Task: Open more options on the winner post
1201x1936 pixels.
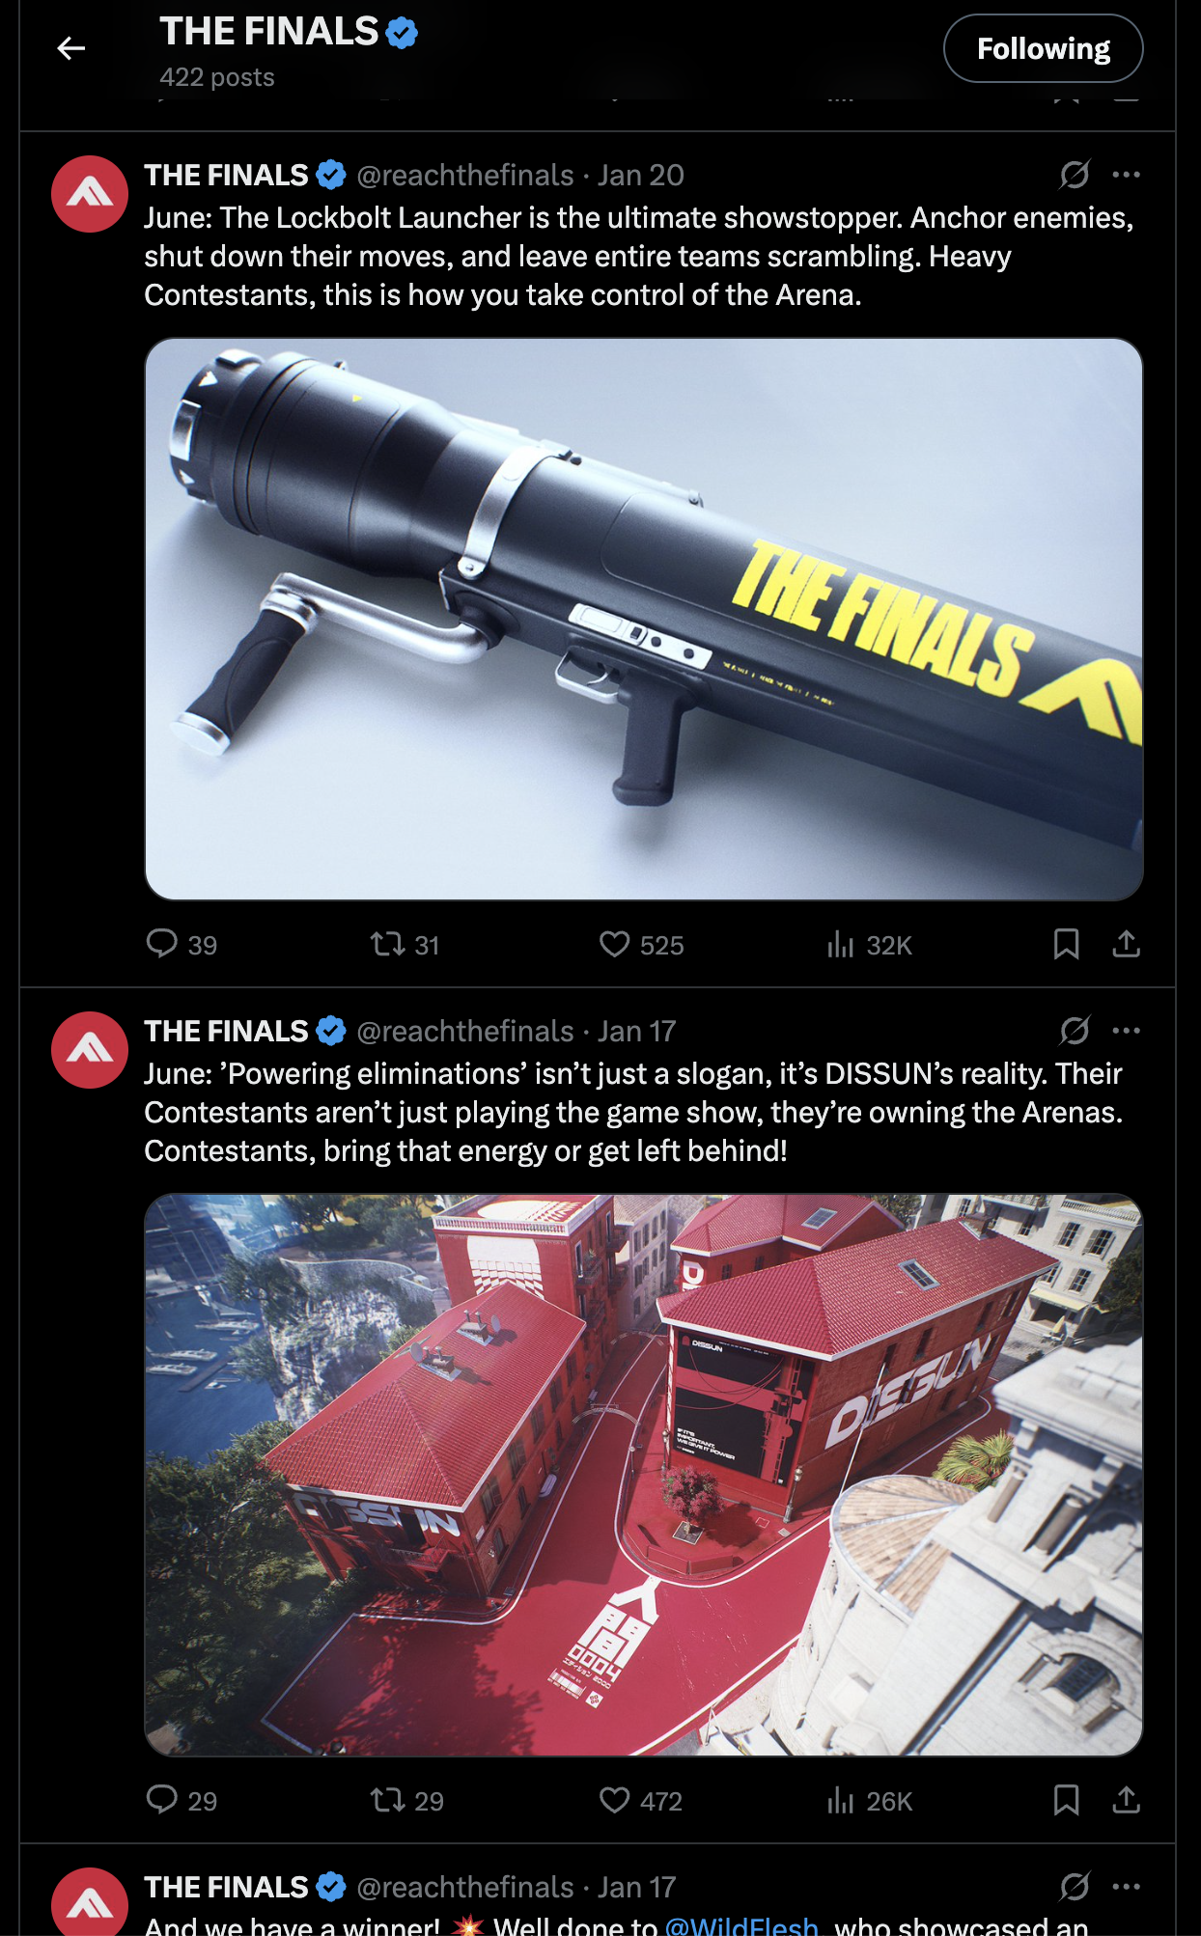Action: [x=1126, y=1887]
